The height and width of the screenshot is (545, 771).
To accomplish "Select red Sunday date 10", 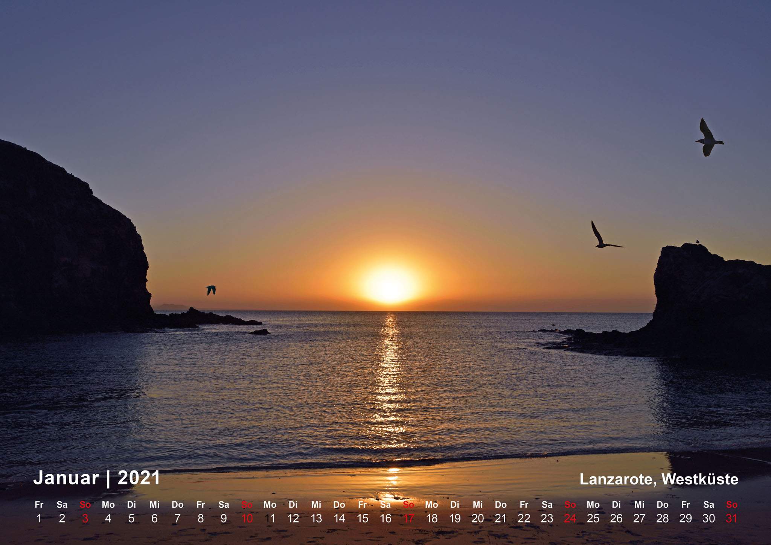I will tap(247, 519).
